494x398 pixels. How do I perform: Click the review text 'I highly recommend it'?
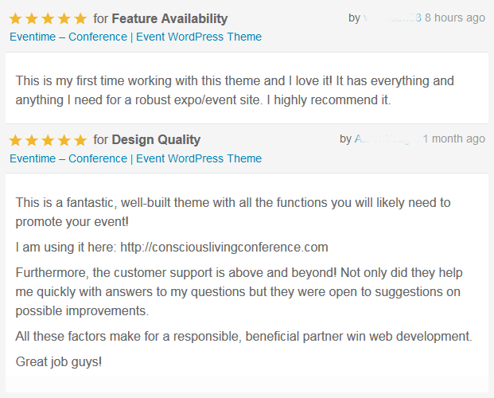pyautogui.click(x=329, y=100)
